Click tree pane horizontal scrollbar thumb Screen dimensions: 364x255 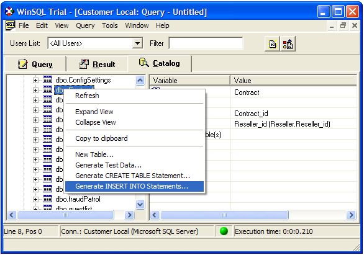tap(66, 215)
